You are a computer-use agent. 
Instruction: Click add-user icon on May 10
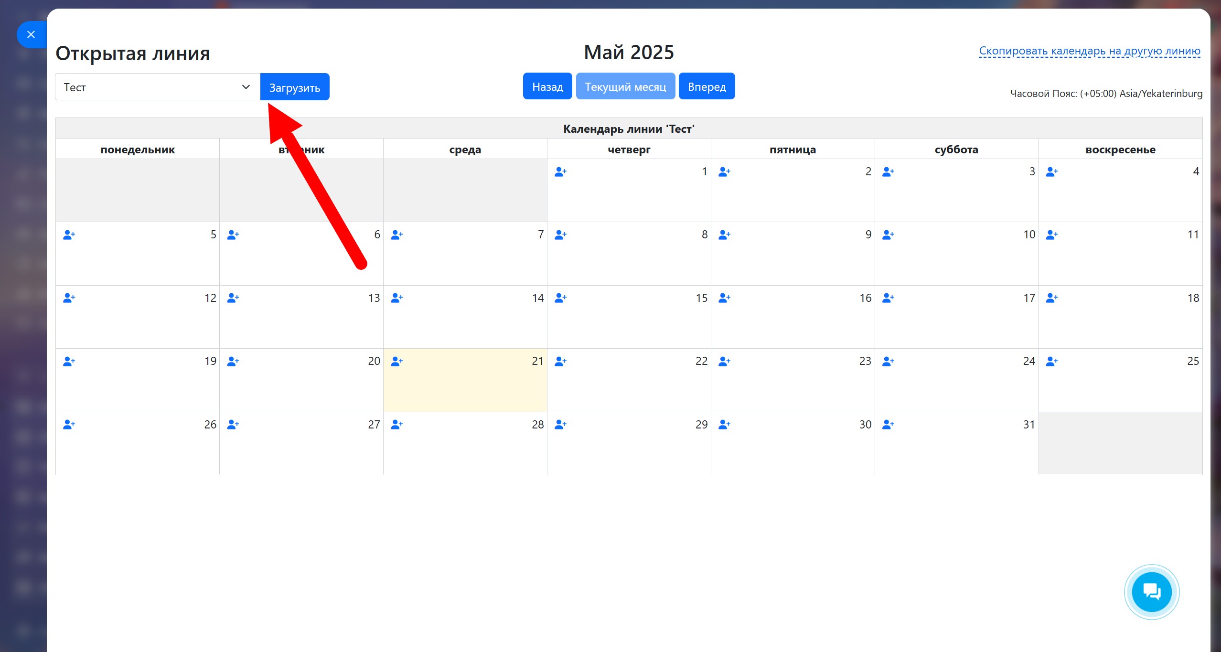coord(888,235)
